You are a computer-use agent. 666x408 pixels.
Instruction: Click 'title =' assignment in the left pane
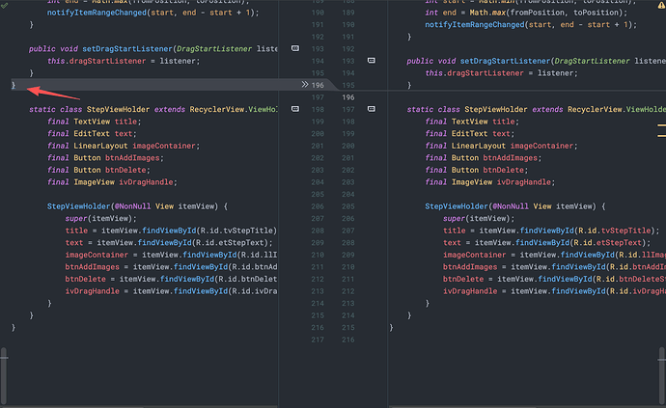coord(81,231)
